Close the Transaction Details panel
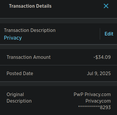 pyautogui.click(x=106, y=6)
